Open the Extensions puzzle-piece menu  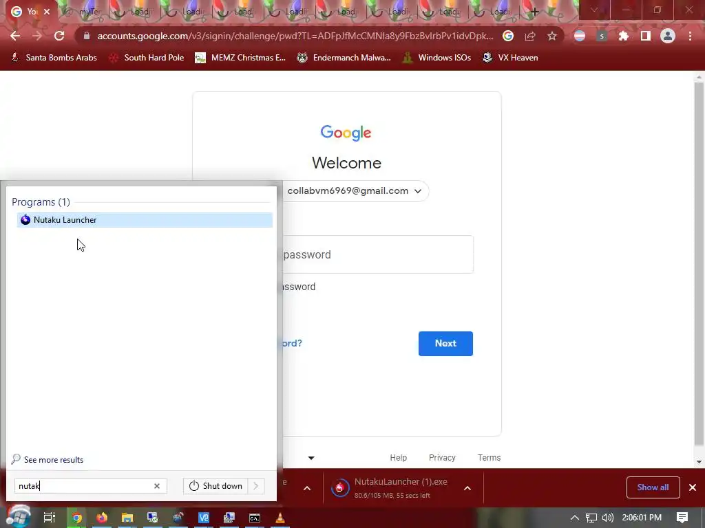[624, 36]
